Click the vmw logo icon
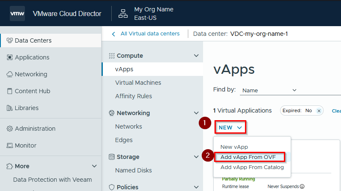Screen dimensions: 341x191 pyautogui.click(x=17, y=13)
